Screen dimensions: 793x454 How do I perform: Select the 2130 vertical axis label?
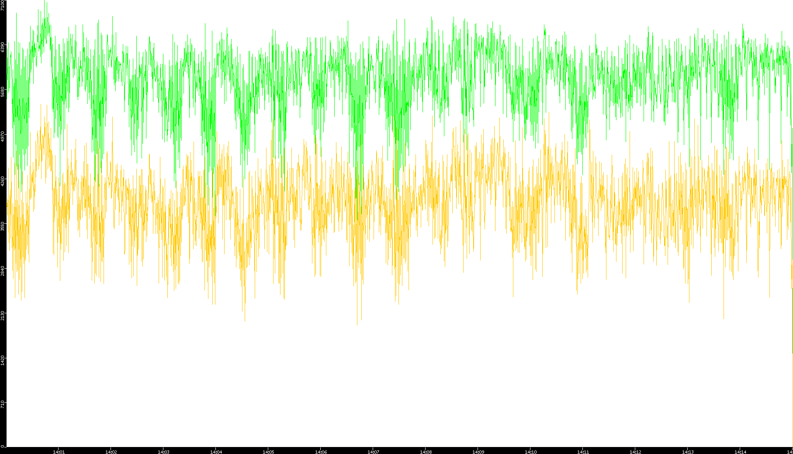(3, 315)
